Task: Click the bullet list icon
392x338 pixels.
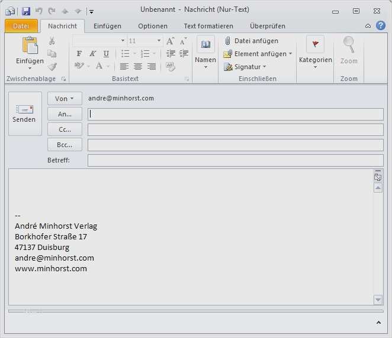Action: pyautogui.click(x=126, y=53)
